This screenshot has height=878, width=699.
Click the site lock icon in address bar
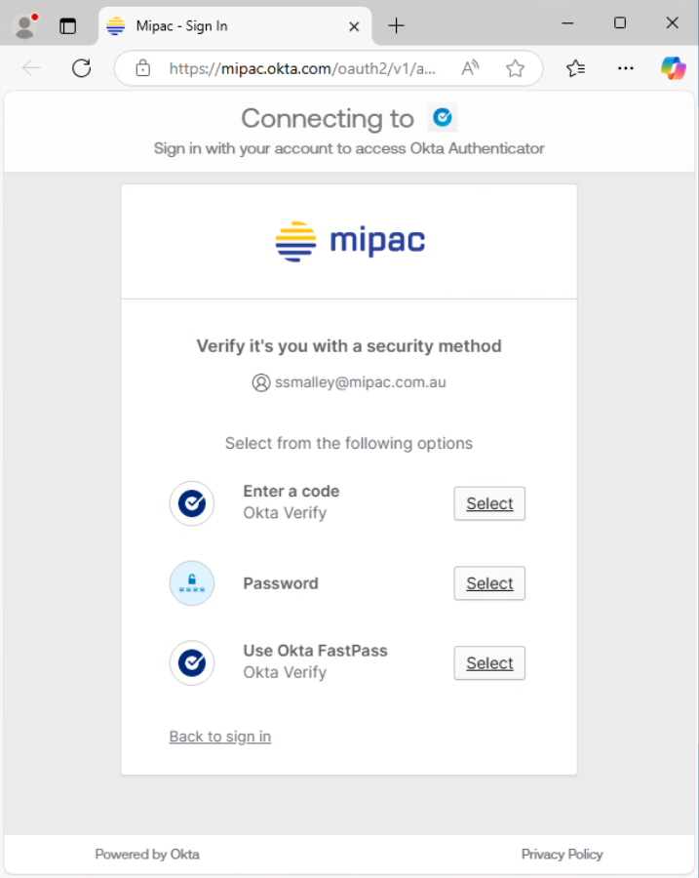coord(143,68)
